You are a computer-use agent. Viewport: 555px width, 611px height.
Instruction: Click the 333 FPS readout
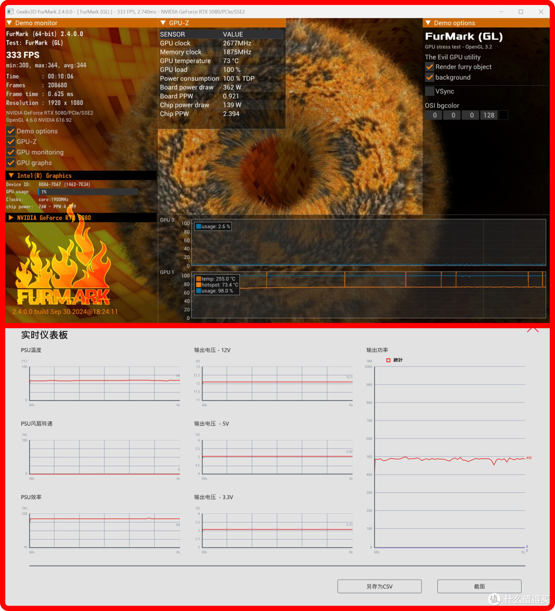[23, 55]
